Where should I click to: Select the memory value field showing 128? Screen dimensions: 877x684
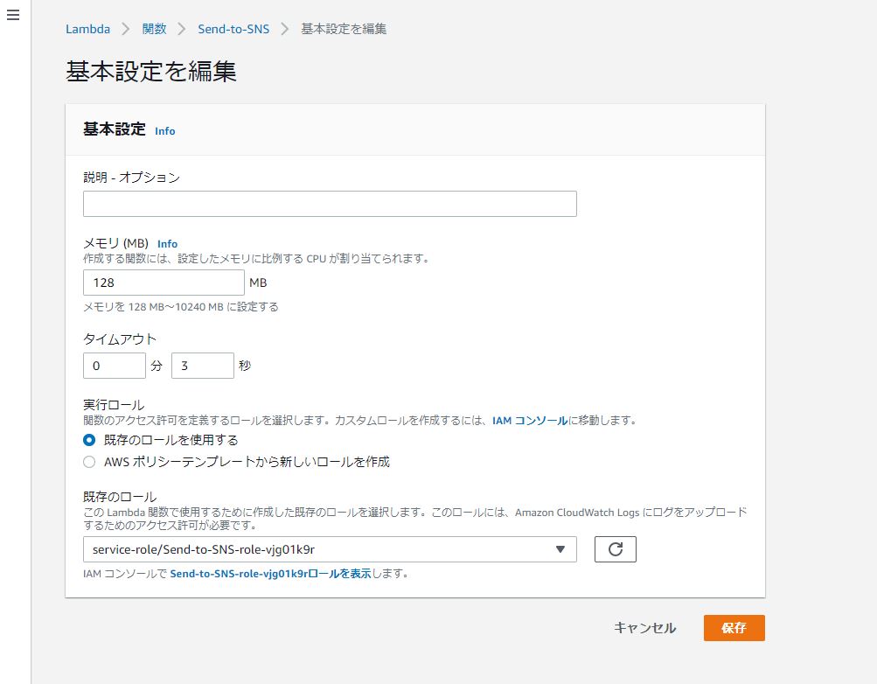click(163, 282)
